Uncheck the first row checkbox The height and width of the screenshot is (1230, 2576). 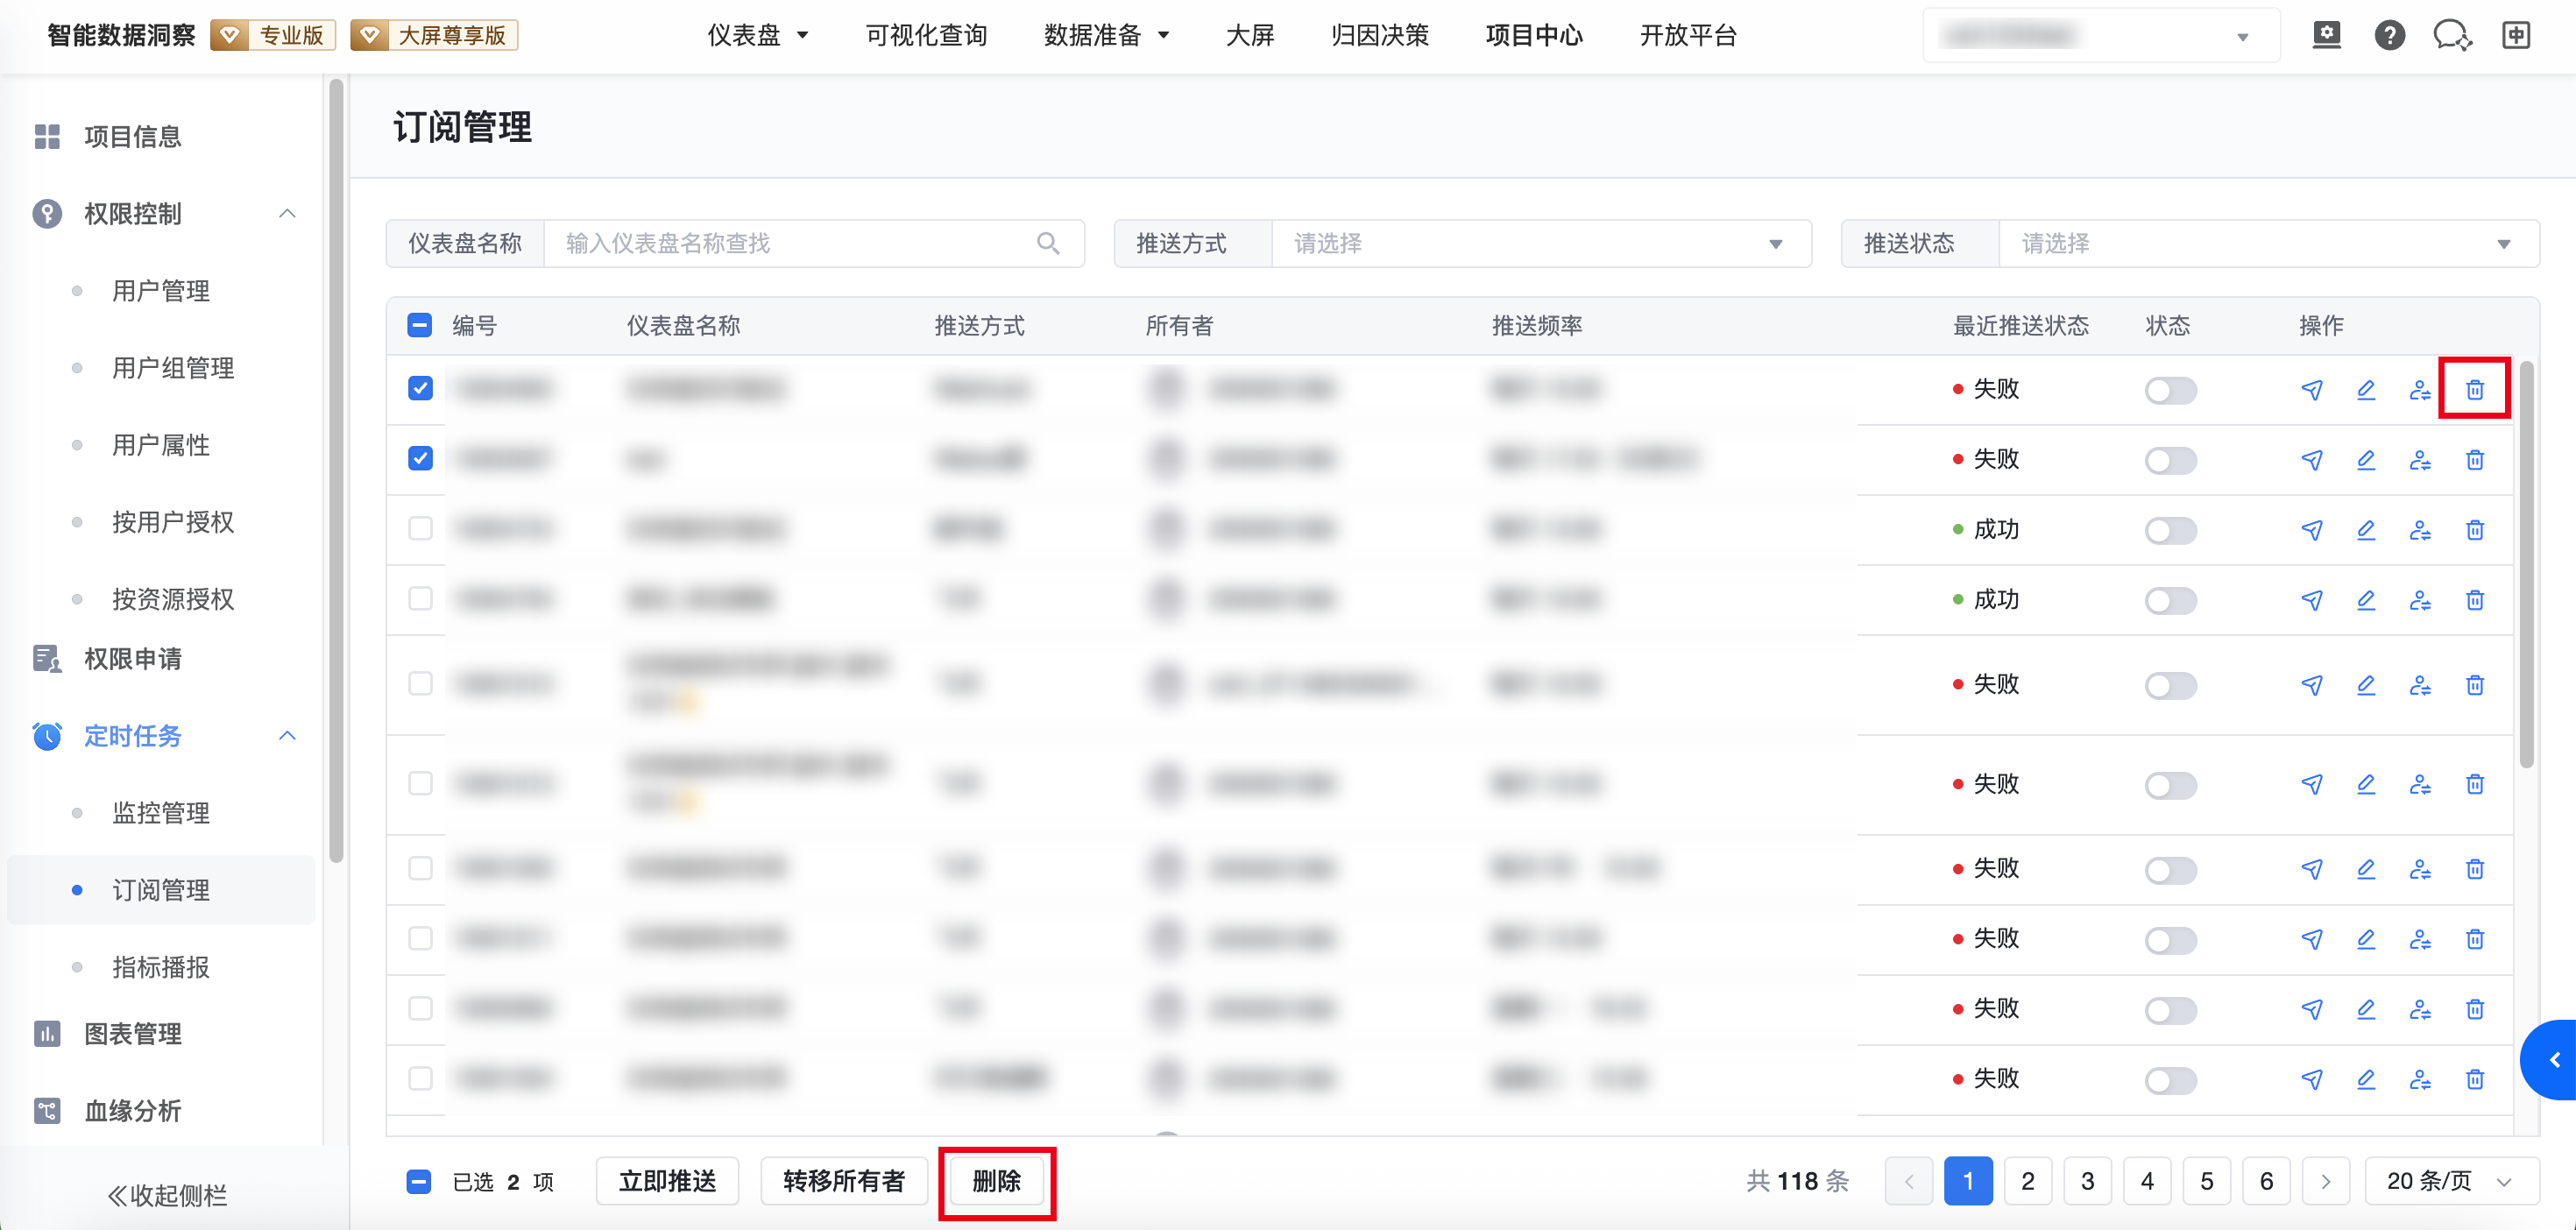[420, 388]
